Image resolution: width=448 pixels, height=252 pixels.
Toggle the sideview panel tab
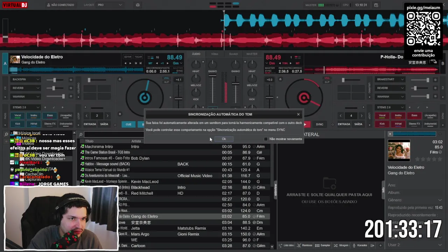(x=275, y=189)
